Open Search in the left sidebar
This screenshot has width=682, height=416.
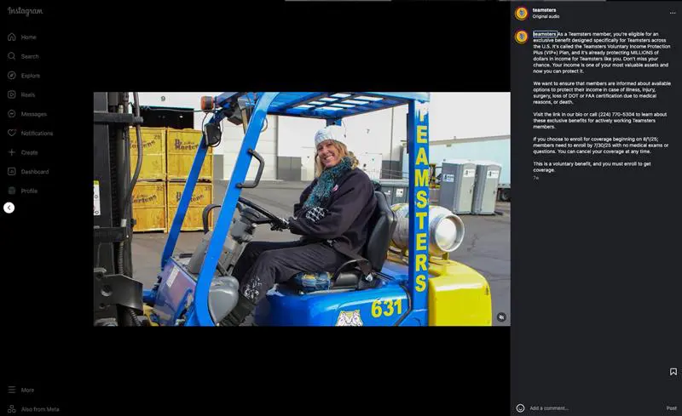12,56
